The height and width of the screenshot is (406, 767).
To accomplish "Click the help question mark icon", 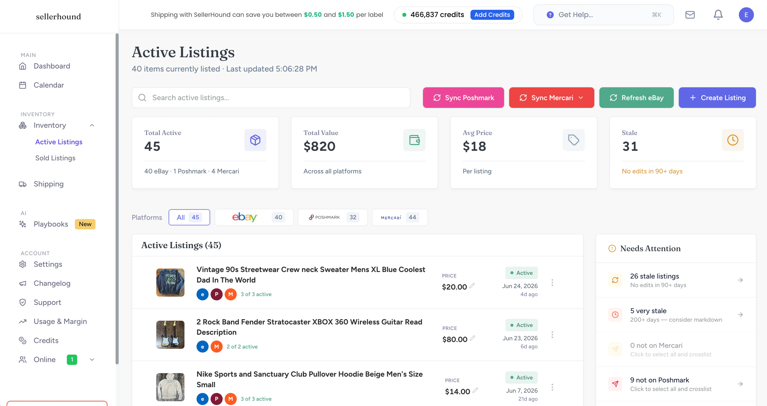I will point(550,15).
